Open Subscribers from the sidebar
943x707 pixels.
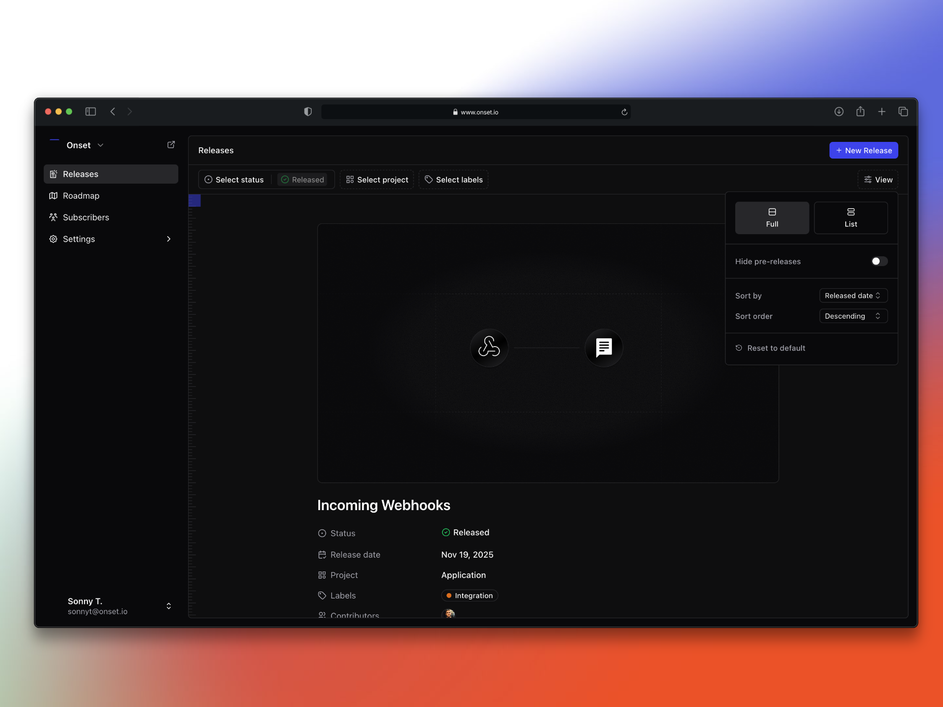click(x=86, y=217)
